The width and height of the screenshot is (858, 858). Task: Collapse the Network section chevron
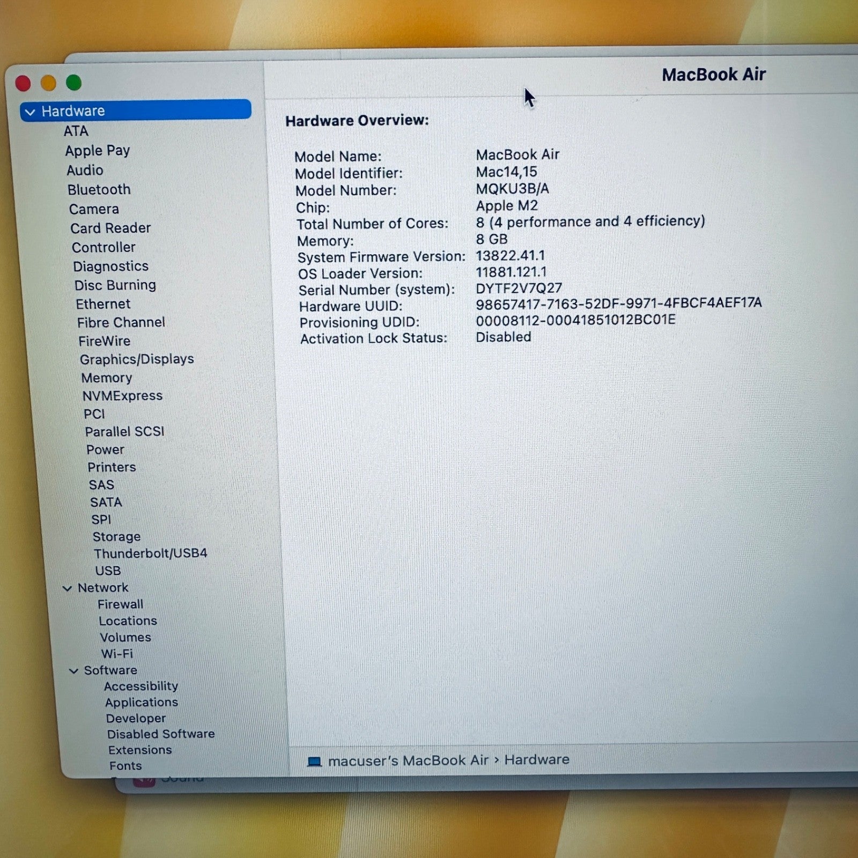[68, 587]
